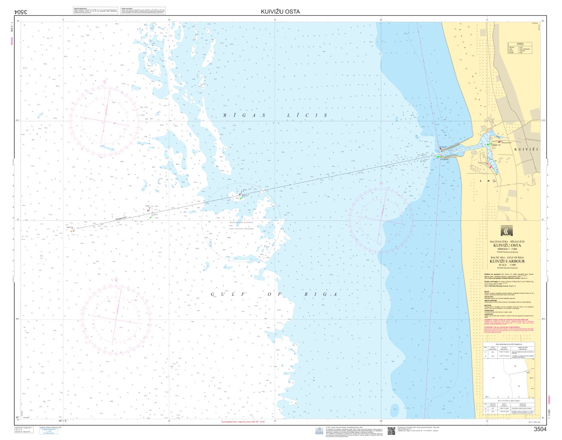Click the red buoy at harbour entrance breakwater

[441, 149]
